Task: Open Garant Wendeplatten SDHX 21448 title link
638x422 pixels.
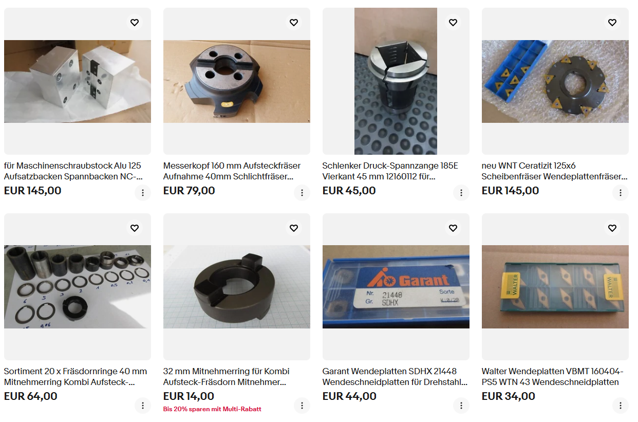Action: point(395,377)
